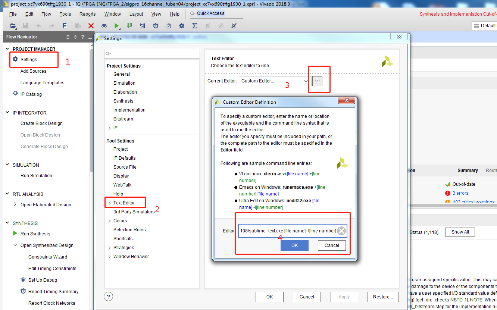
Task: Click the binoculars Find icon
Action: pyautogui.click(x=104, y=26)
